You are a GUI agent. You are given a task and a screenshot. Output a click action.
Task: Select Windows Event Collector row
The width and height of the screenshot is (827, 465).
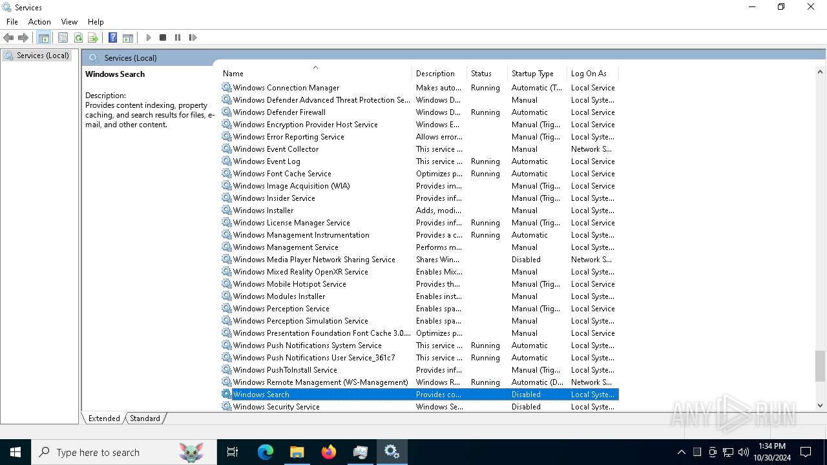pyautogui.click(x=419, y=149)
